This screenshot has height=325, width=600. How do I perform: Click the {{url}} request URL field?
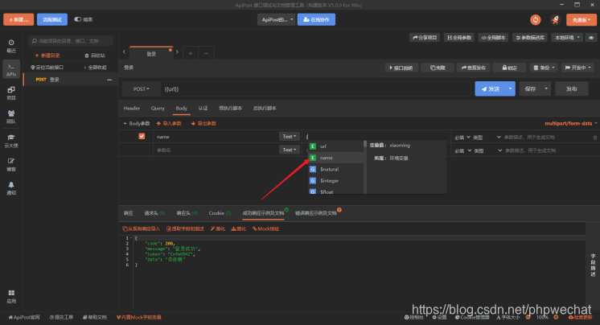tap(316, 88)
